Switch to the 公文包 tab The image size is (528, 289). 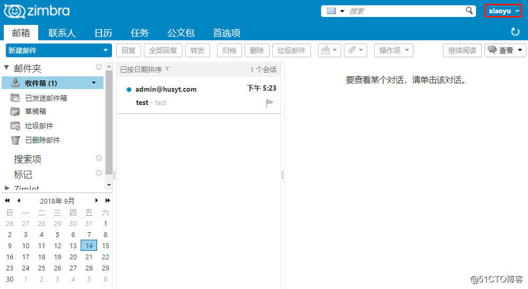(x=181, y=33)
